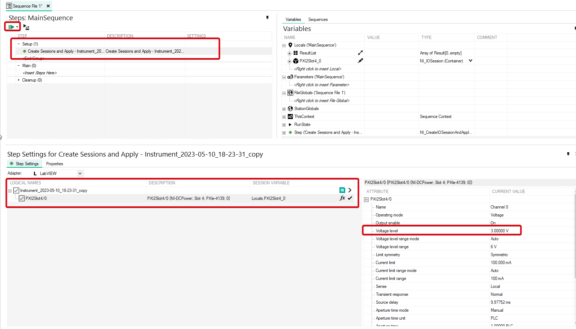The height and width of the screenshot is (329, 576).
Task: Click the Parameters alpha-beta icon
Action: tap(290, 77)
